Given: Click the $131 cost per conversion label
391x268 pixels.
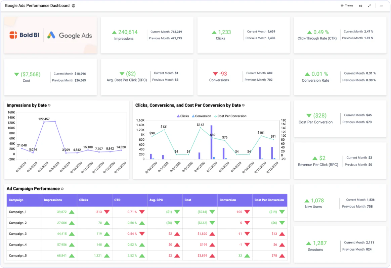Looking at the screenshot, I should click(x=164, y=127).
